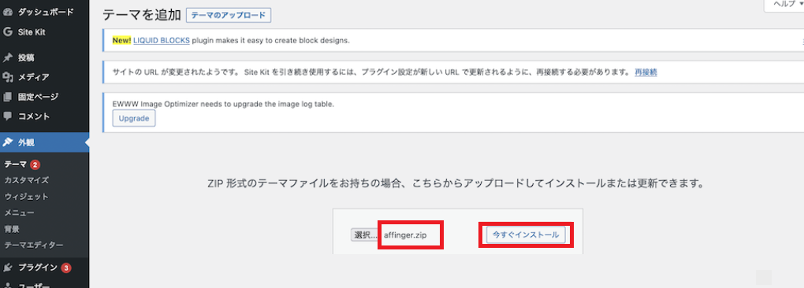Viewport: 804px width, 288px height.
Task: Click the 選択 file chooser button
Action: (365, 235)
